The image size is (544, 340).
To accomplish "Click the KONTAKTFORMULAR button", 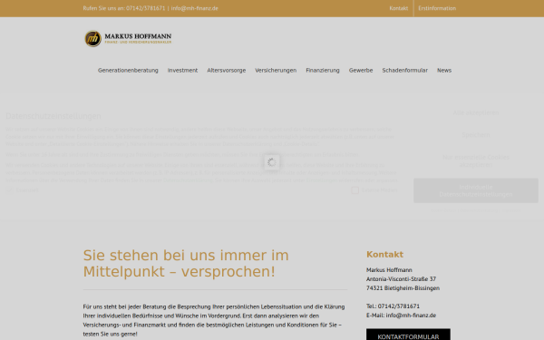I will click(408, 335).
